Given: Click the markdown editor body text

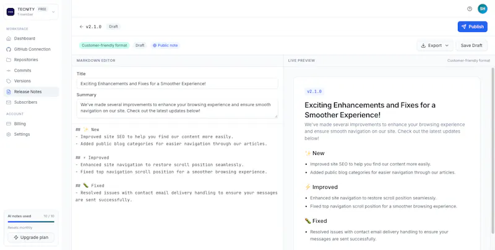Looking at the screenshot, I should pos(176,165).
